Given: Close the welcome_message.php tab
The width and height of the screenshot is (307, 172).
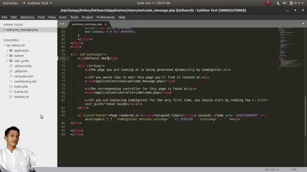Looking at the screenshot, I should pyautogui.click(x=106, y=24).
